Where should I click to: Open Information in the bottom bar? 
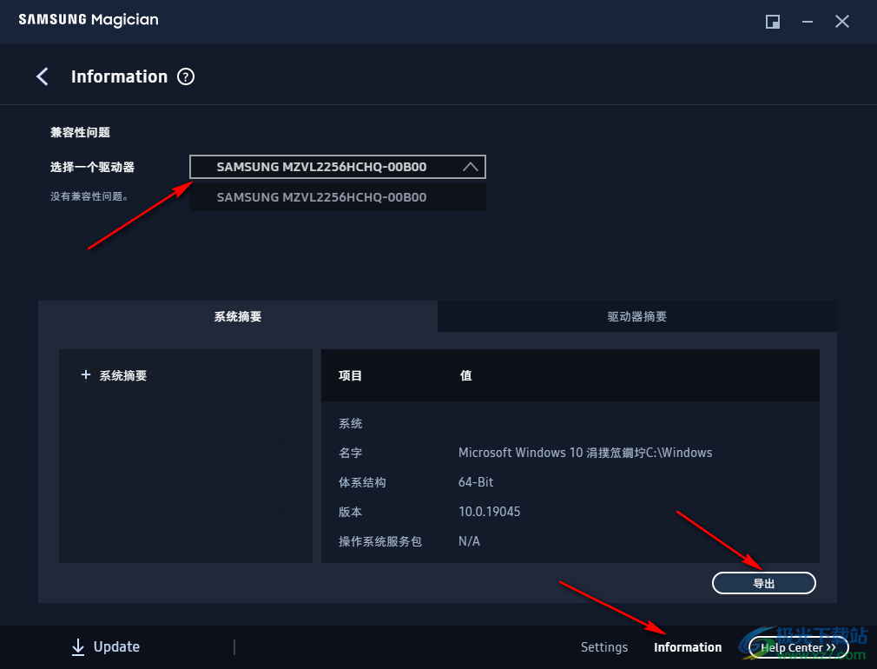(x=688, y=647)
